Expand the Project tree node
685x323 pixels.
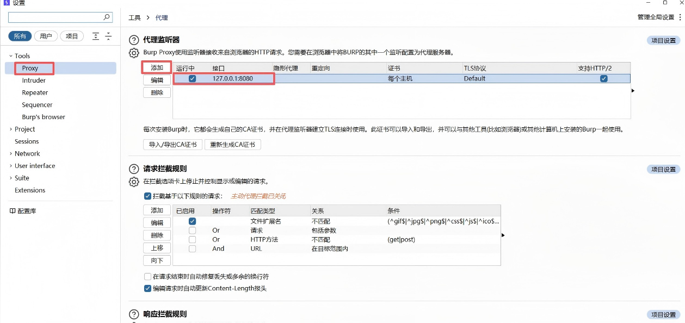[x=10, y=129]
